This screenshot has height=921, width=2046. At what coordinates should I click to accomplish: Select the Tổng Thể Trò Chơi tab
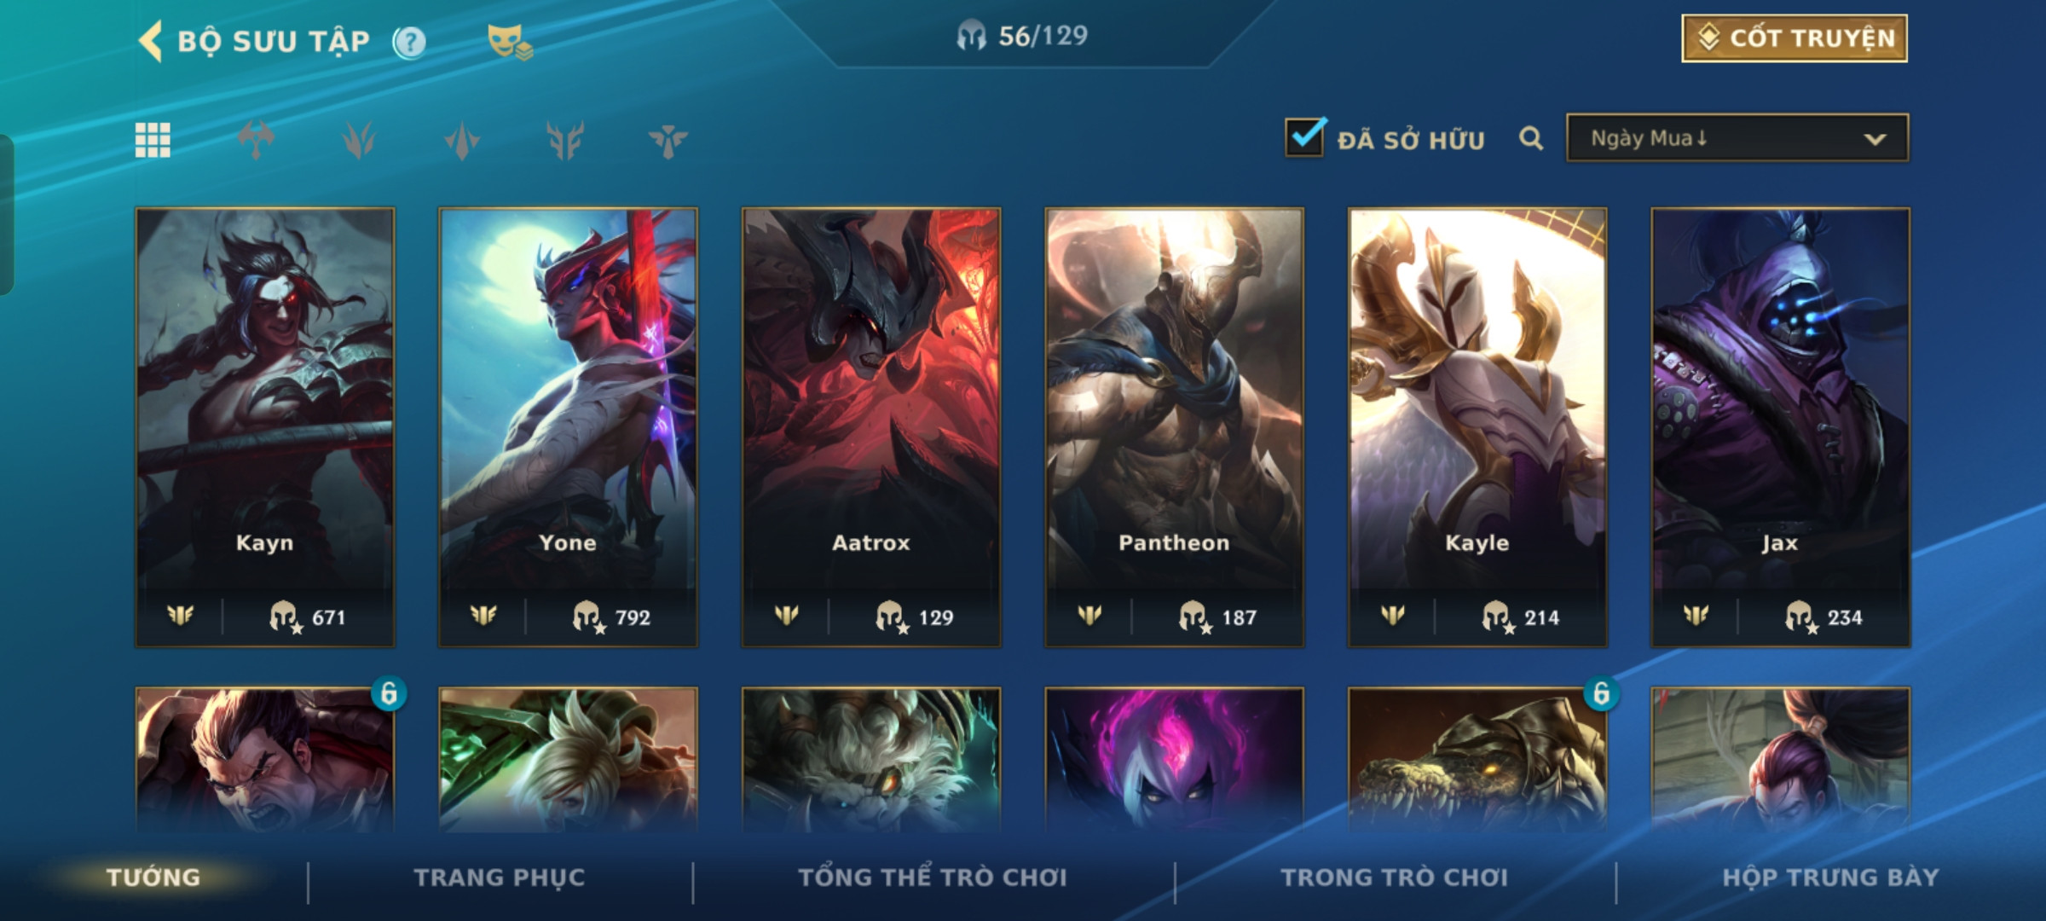click(933, 878)
